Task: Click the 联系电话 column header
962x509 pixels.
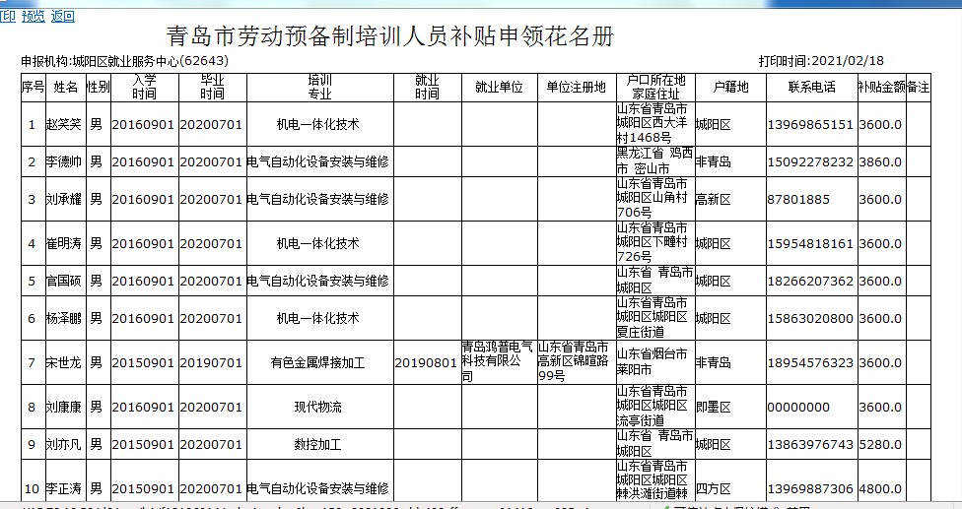Action: pyautogui.click(x=810, y=87)
